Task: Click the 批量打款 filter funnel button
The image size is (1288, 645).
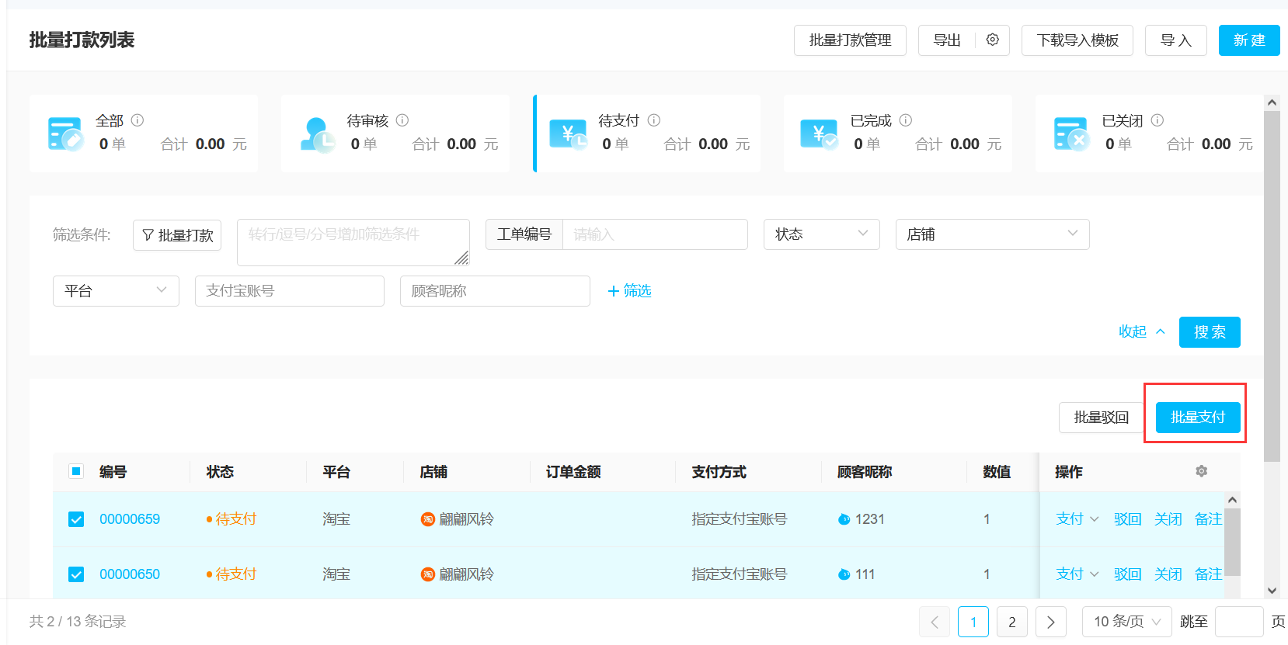Action: coord(177,235)
